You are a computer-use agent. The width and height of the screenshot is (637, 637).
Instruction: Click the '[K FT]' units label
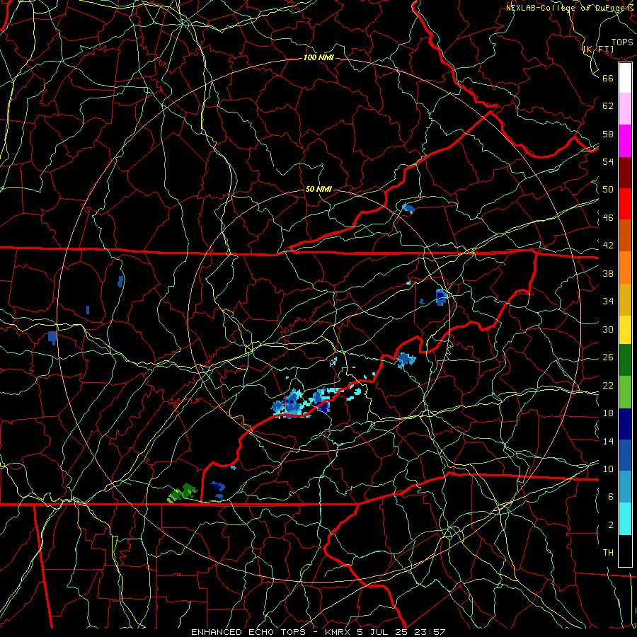click(598, 49)
